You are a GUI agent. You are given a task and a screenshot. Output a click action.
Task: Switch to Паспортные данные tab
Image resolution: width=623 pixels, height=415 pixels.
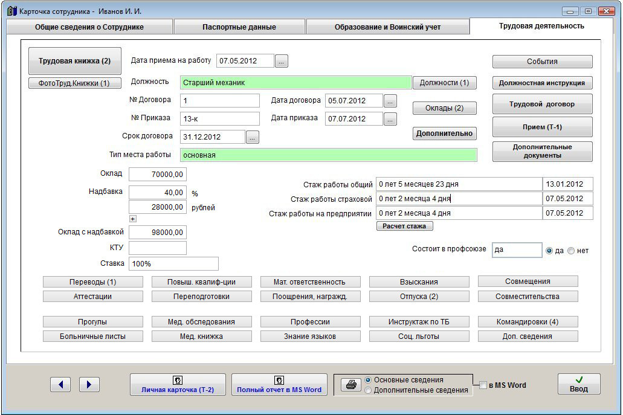point(239,27)
